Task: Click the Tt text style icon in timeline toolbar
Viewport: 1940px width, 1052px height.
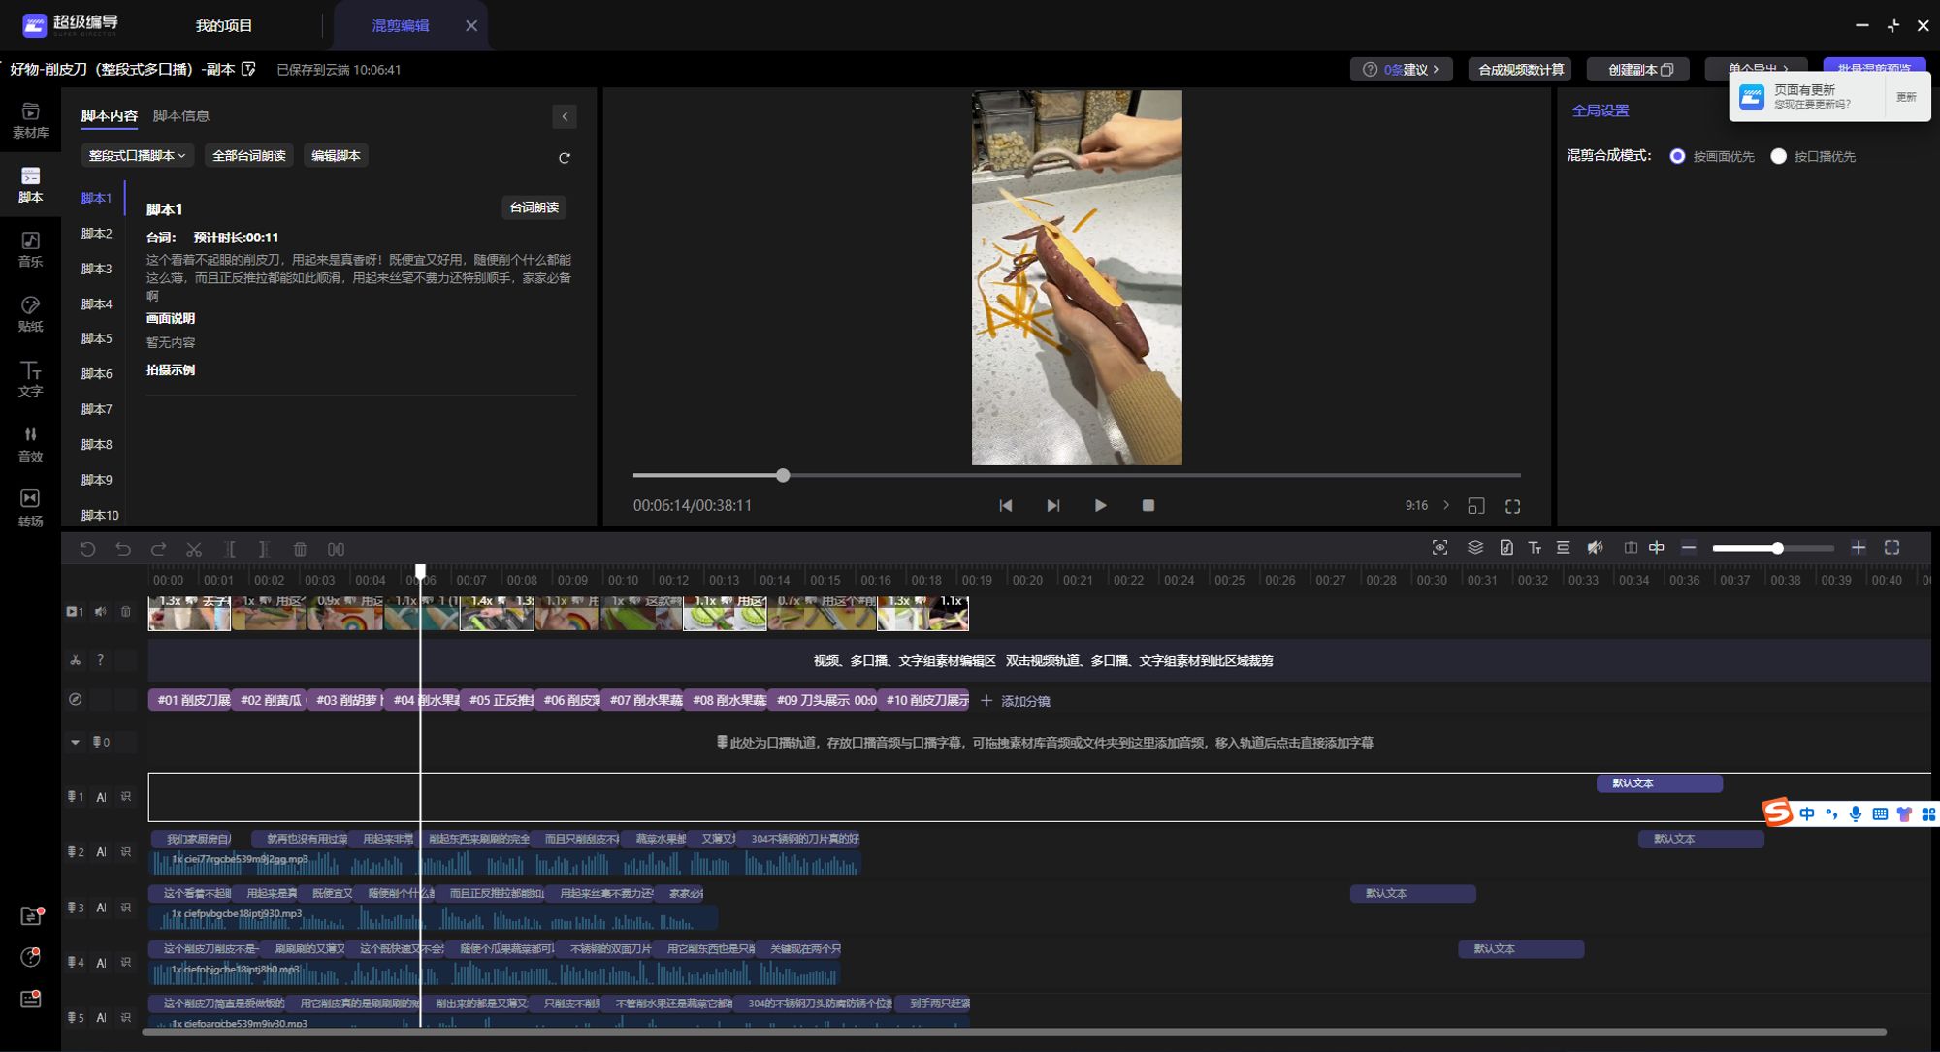Action: coord(1535,548)
